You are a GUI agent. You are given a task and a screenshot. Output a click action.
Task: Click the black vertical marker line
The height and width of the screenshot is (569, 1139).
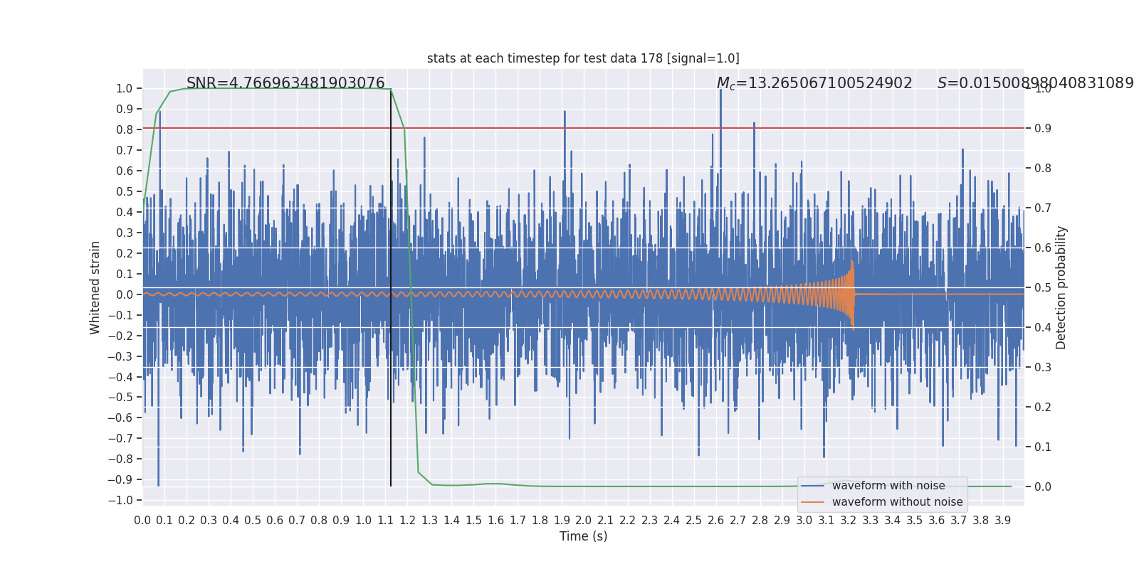click(391, 287)
